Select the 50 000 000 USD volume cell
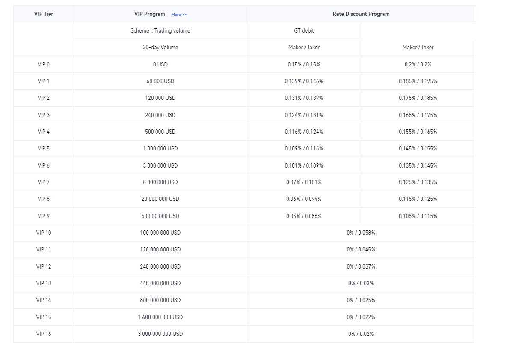Image resolution: width=528 pixels, height=347 pixels. pos(160,216)
